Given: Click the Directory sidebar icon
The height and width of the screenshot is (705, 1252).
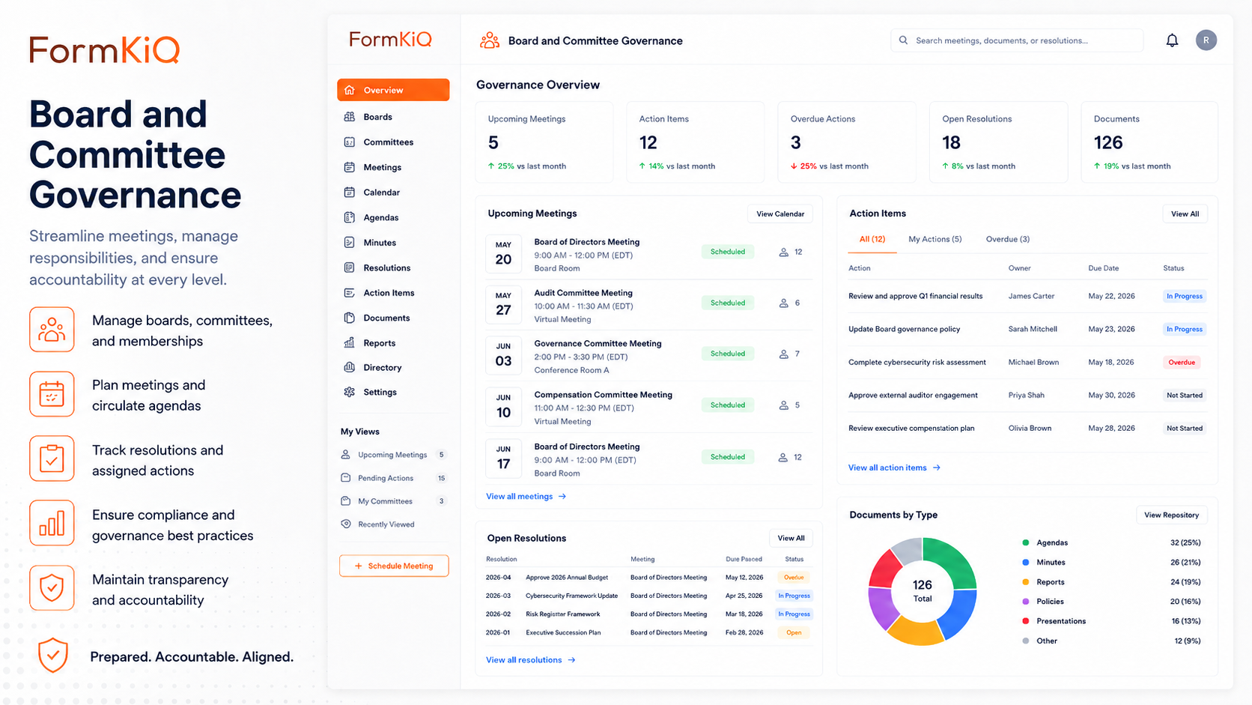Looking at the screenshot, I should click(349, 367).
